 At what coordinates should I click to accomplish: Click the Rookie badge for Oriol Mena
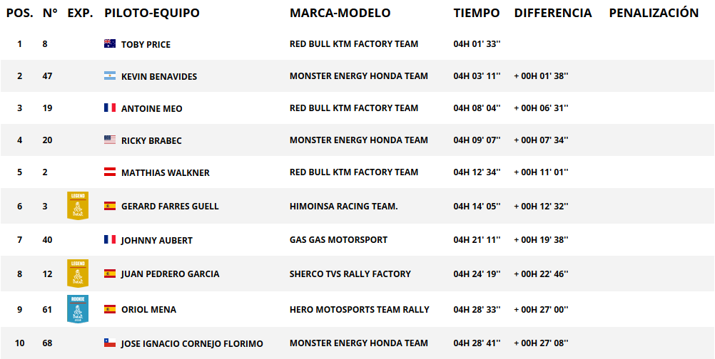click(x=78, y=309)
